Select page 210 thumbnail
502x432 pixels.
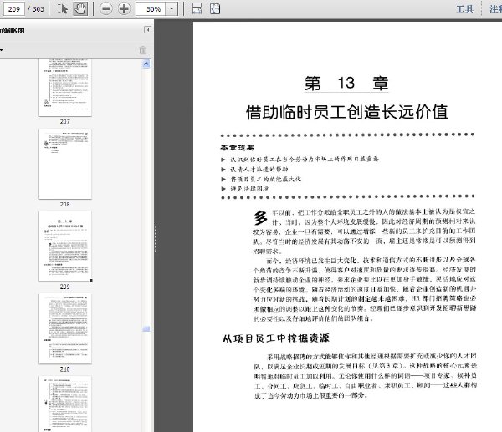(65, 328)
